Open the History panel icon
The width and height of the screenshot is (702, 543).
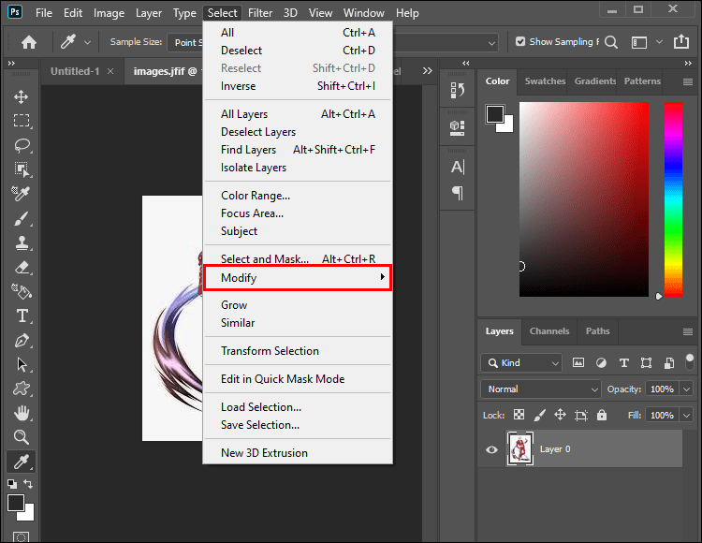[x=458, y=90]
